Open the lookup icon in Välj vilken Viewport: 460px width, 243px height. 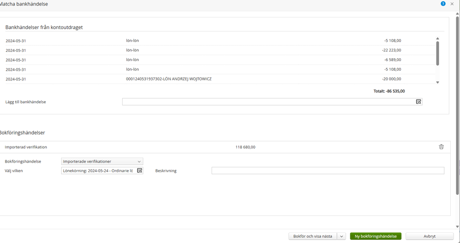coord(140,170)
